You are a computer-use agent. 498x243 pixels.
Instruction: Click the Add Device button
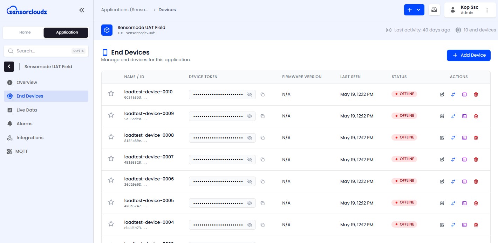469,55
